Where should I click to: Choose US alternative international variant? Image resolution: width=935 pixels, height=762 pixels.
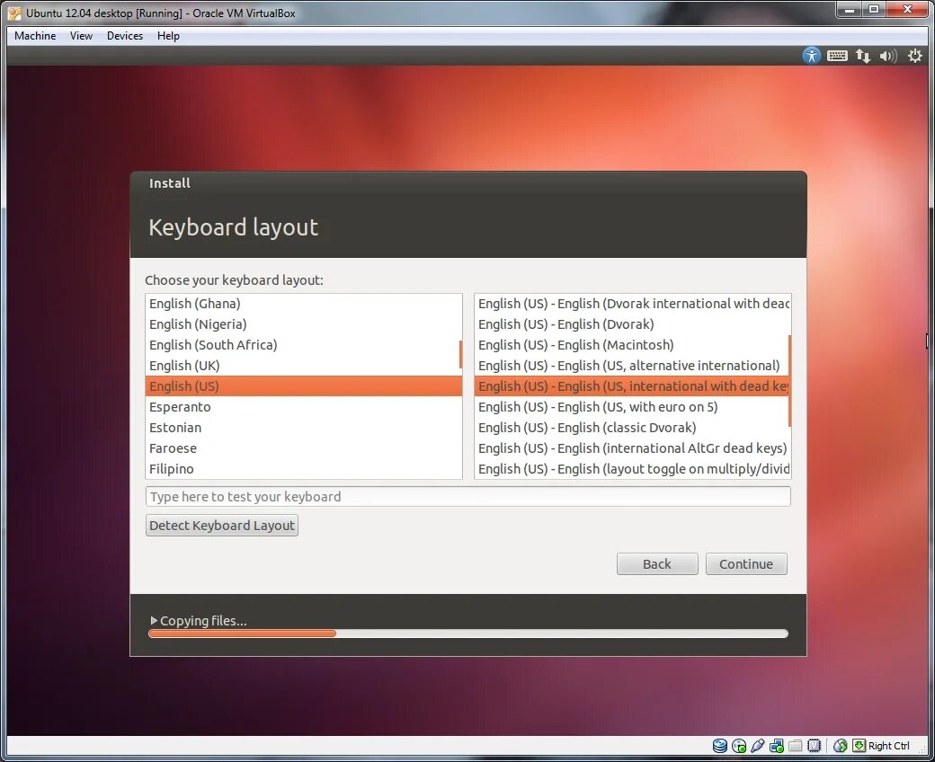632,365
